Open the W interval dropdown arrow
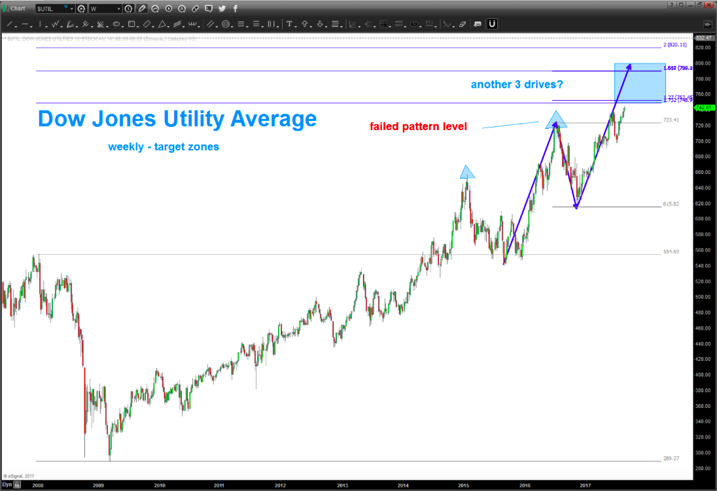Image resolution: width=717 pixels, height=491 pixels. pyautogui.click(x=119, y=8)
